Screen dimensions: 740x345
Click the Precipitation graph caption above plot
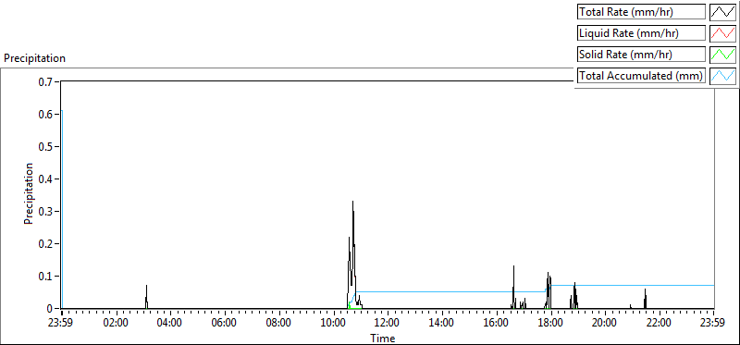tap(34, 58)
